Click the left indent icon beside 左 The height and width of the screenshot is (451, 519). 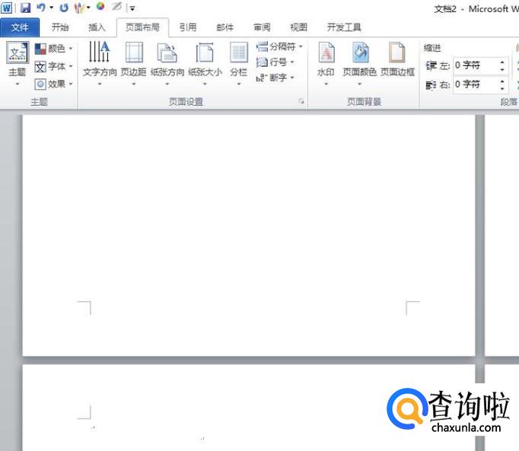pos(431,66)
